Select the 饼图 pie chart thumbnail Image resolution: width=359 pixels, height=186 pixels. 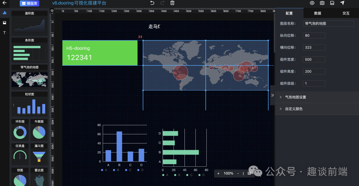20,177
